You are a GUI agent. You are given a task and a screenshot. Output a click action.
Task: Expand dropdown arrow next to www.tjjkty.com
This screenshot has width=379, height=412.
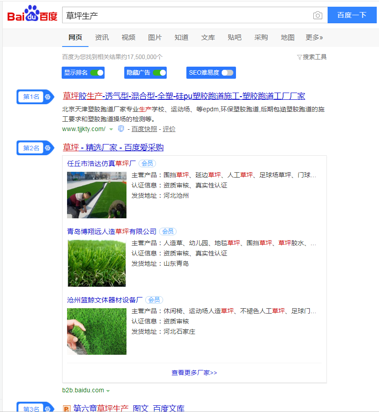(x=111, y=129)
